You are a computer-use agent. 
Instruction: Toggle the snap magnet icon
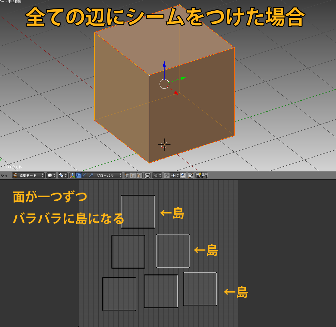click(167, 175)
